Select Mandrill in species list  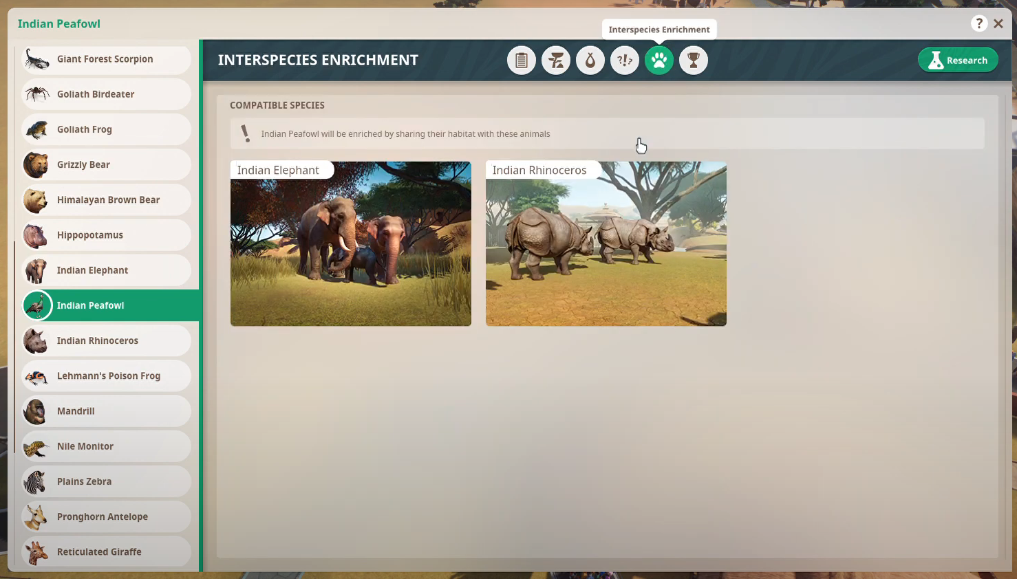(106, 411)
